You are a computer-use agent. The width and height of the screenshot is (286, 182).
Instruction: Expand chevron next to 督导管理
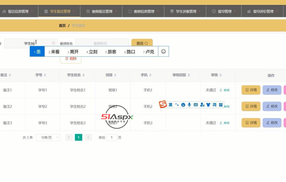(235, 11)
